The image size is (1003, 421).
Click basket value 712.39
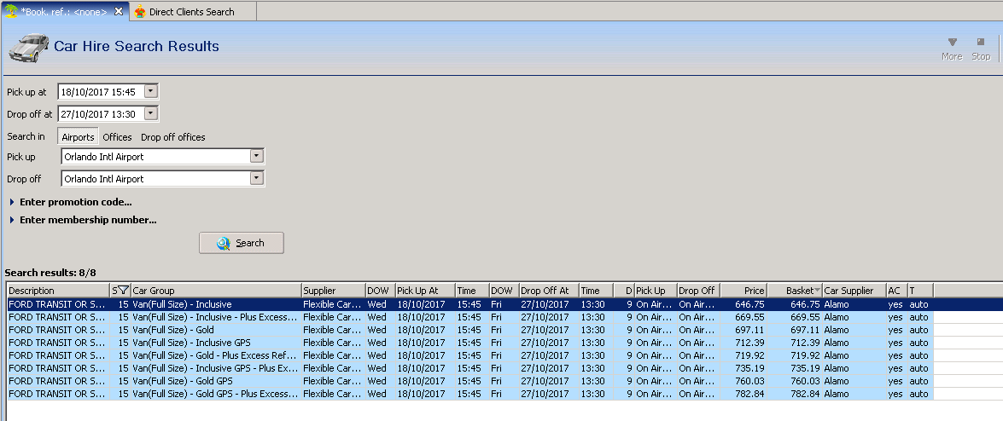pos(805,343)
